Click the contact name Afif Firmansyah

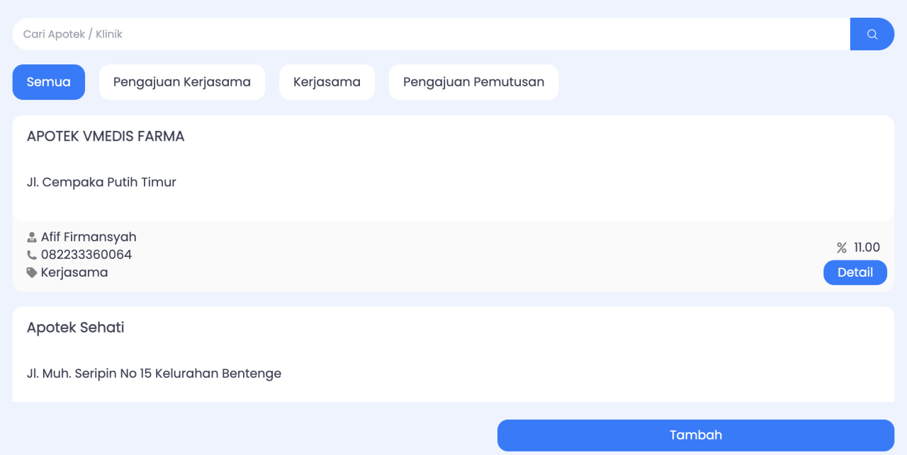click(x=89, y=237)
